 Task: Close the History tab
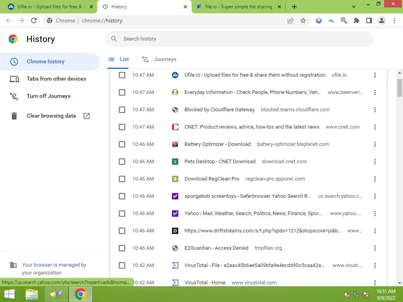tap(185, 7)
